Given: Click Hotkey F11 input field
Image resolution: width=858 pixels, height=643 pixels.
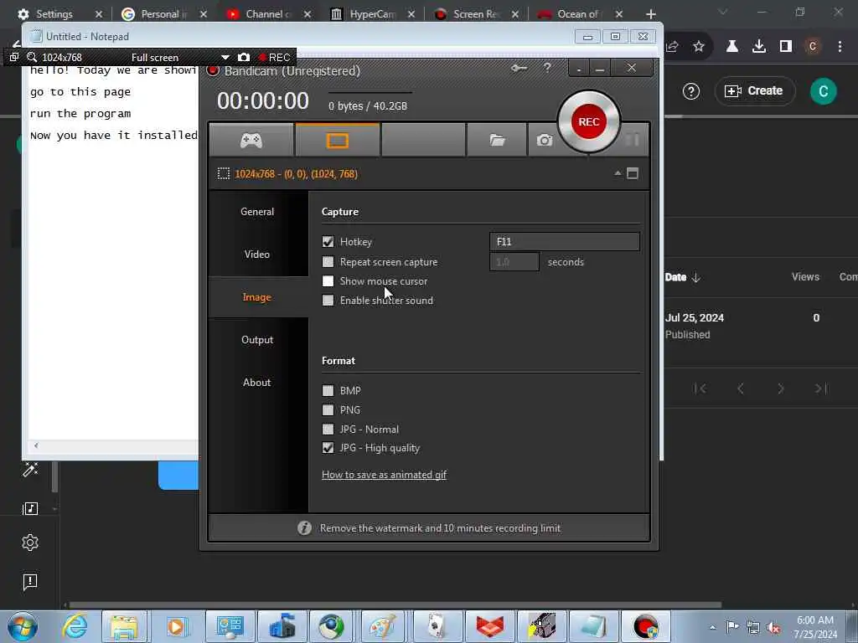Looking at the screenshot, I should point(564,242).
